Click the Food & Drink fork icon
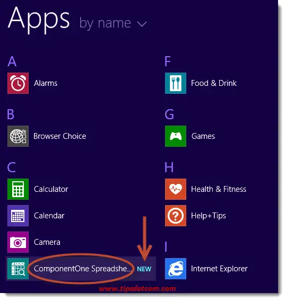The image size is (286, 301). 176,83
